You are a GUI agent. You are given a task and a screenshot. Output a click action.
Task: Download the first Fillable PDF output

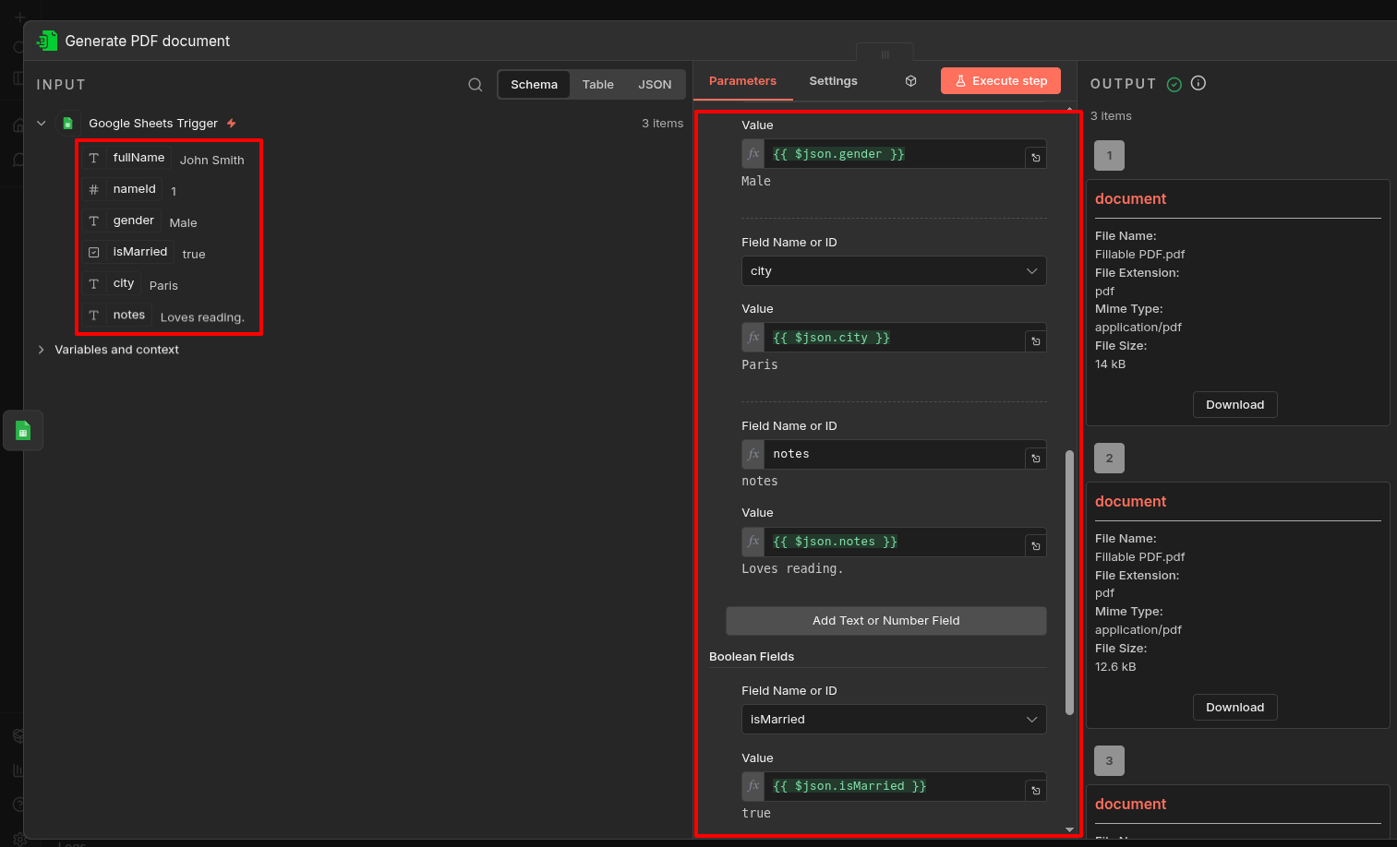(x=1234, y=404)
